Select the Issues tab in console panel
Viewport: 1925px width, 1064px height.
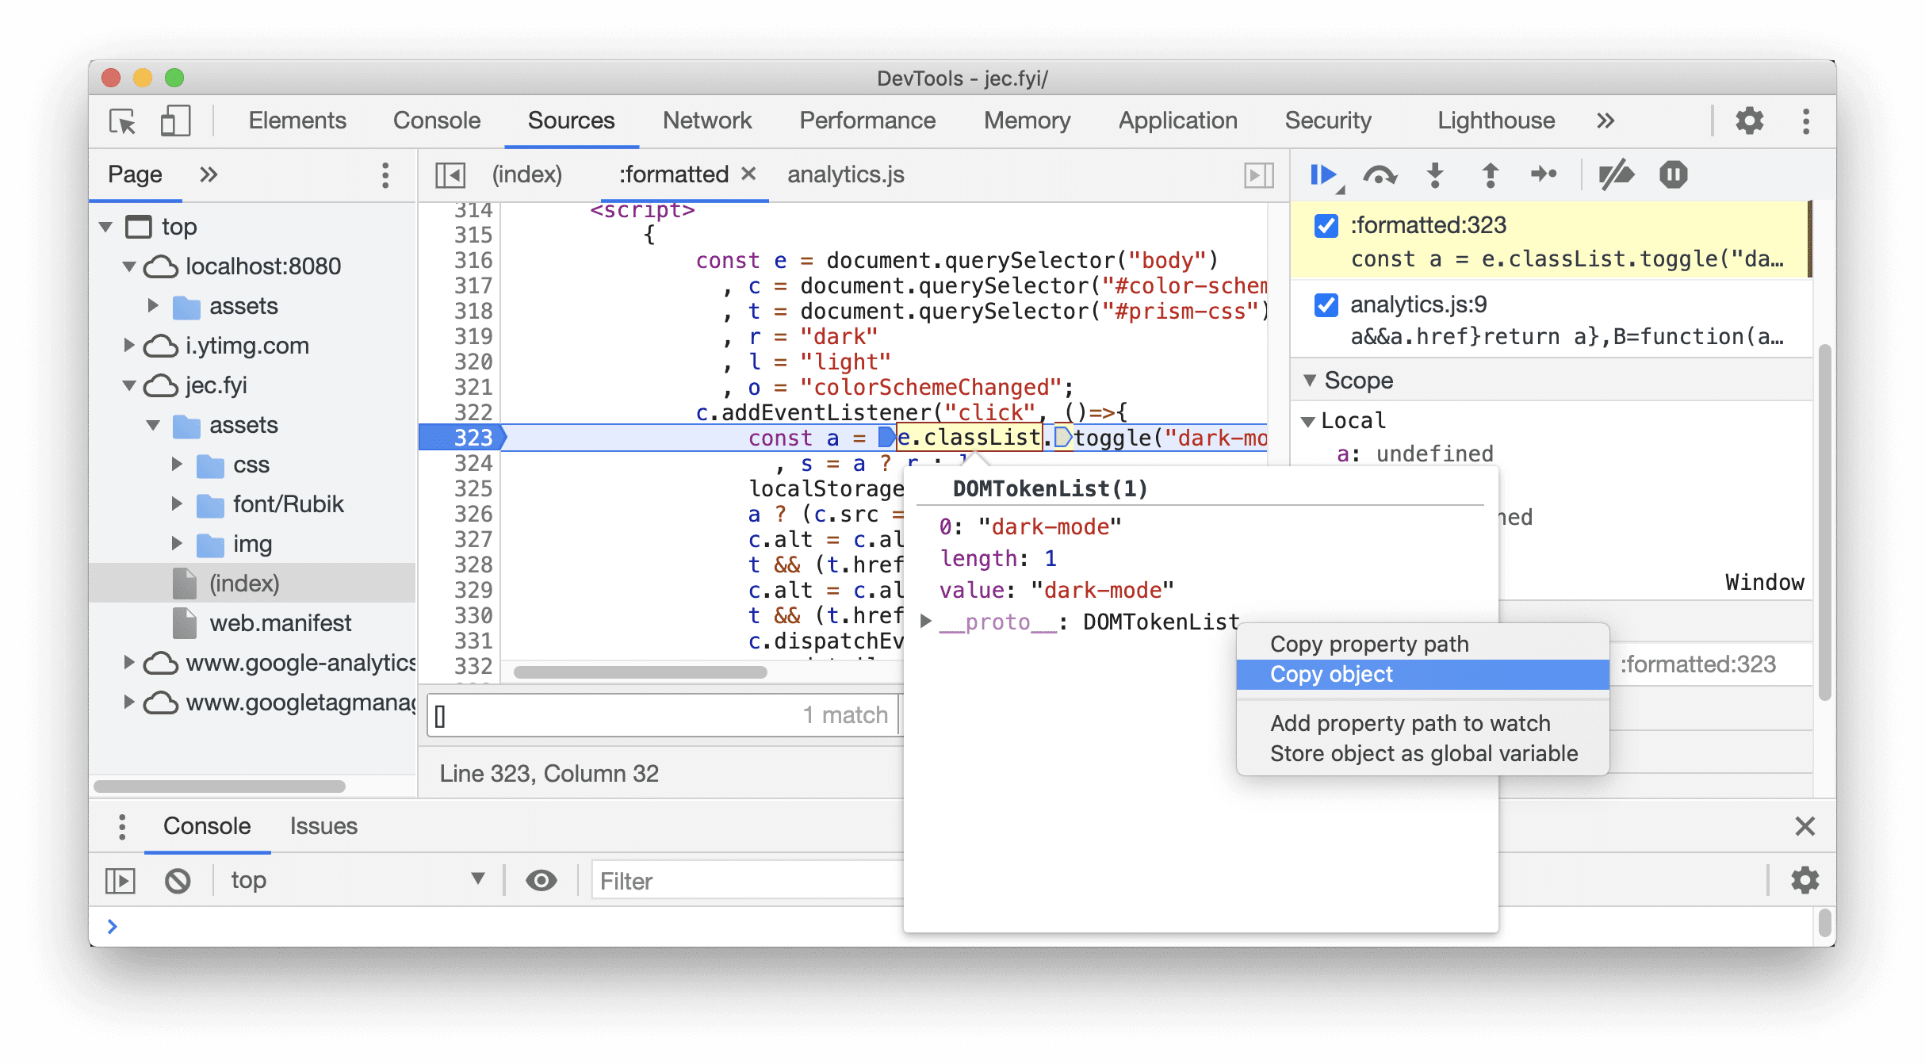(323, 825)
